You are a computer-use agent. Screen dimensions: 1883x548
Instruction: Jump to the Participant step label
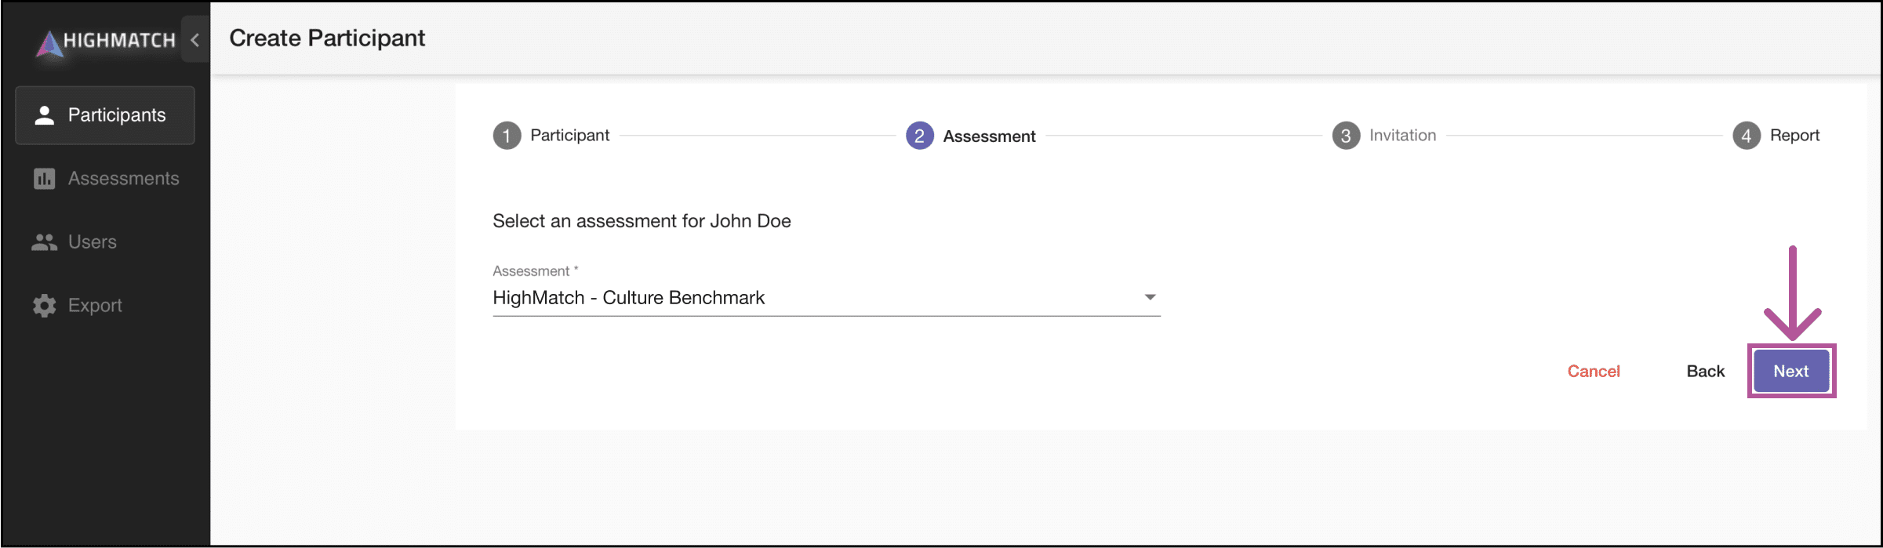[x=569, y=136]
